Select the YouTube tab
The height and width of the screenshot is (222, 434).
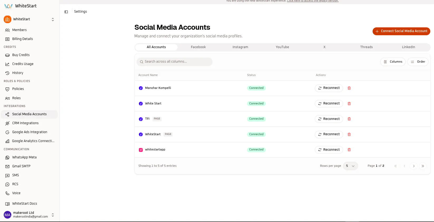tap(282, 47)
